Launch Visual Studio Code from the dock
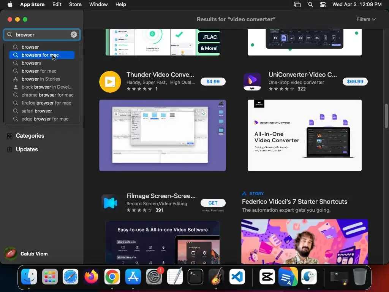Screen dimensions: 389x292 pos(237,277)
